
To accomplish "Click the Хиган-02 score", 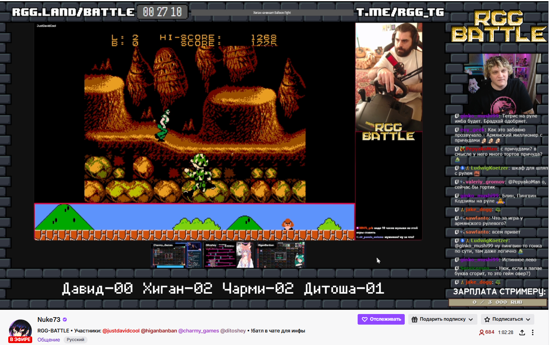I will (x=177, y=289).
